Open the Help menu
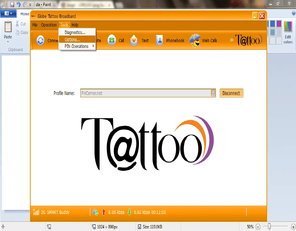 point(75,25)
